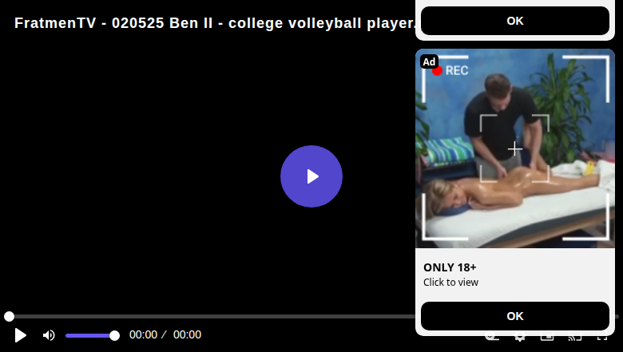623x352 pixels.
Task: Mute the video with the speaker icon
Action: click(x=49, y=335)
